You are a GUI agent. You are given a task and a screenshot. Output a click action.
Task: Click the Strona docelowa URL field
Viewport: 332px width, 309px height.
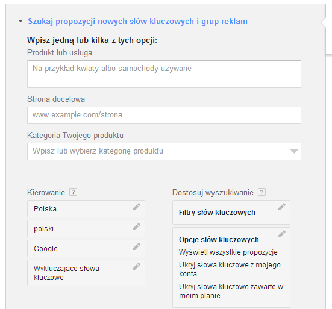point(164,115)
